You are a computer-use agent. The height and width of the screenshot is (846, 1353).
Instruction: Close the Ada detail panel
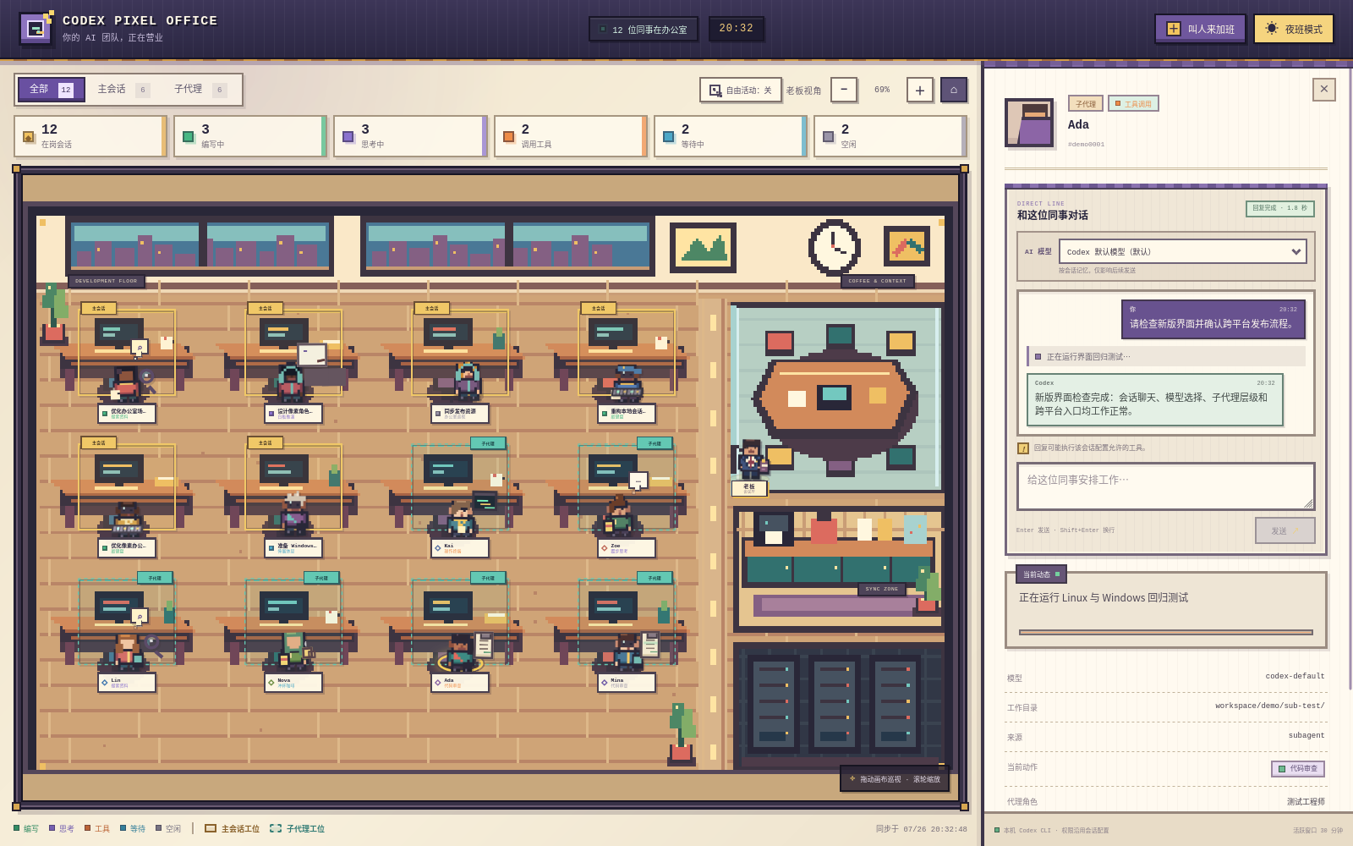[1324, 89]
